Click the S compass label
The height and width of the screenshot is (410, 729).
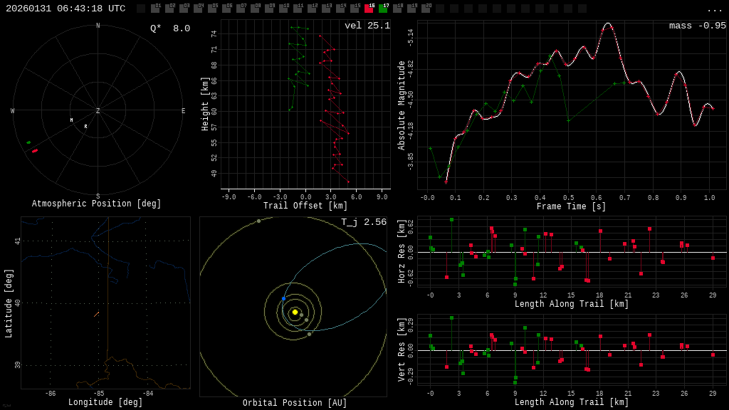[98, 196]
